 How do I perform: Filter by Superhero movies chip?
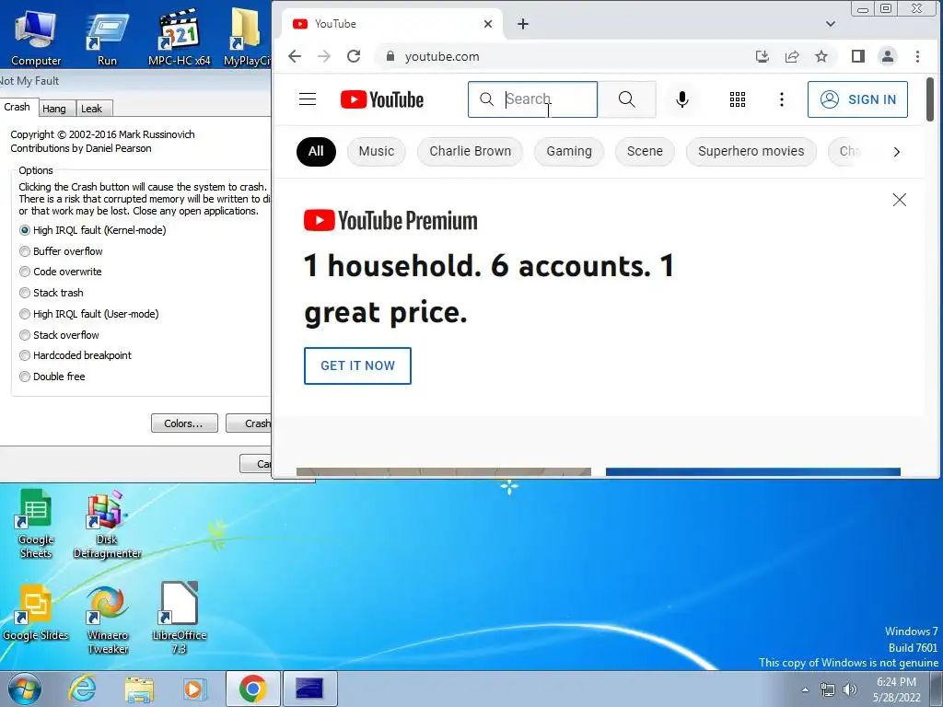coord(751,152)
